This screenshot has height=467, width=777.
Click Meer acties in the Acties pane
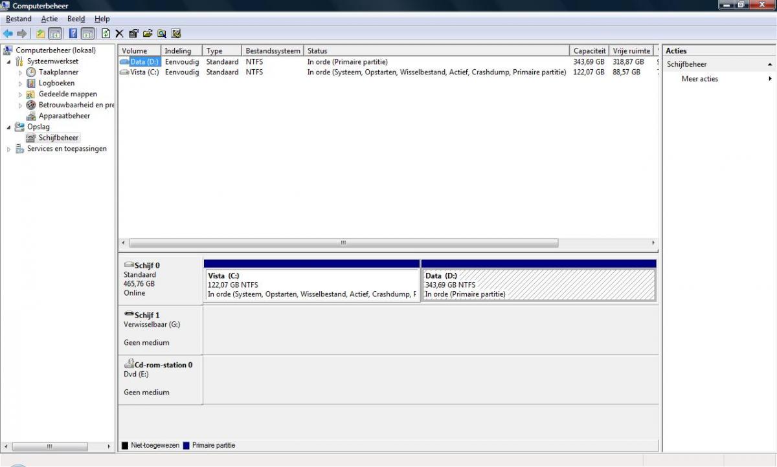(699, 79)
